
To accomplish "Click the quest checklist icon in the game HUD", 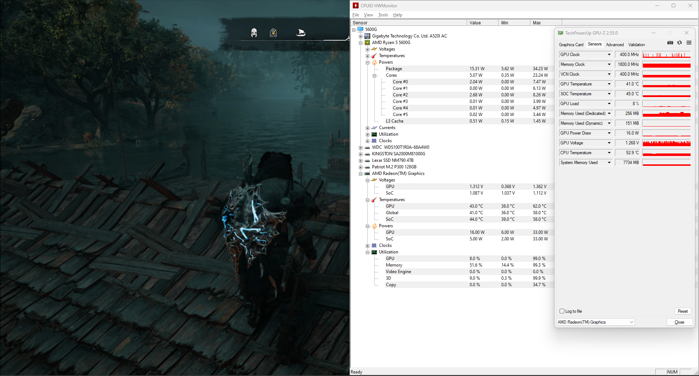I will pos(273,33).
